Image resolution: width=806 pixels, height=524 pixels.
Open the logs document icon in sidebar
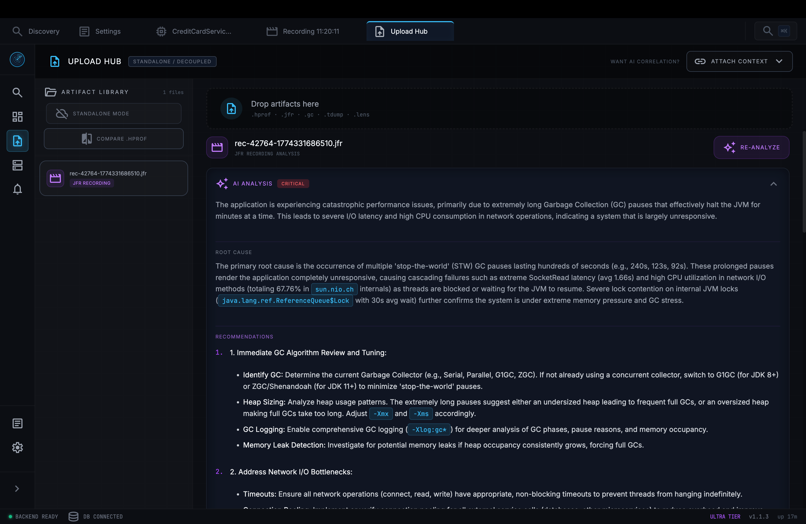[17, 423]
